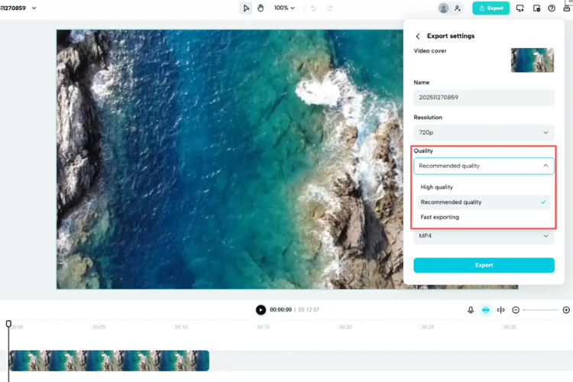Viewport: 573px width, 382px height.
Task: Split clip with the split icon
Action: tap(500, 310)
